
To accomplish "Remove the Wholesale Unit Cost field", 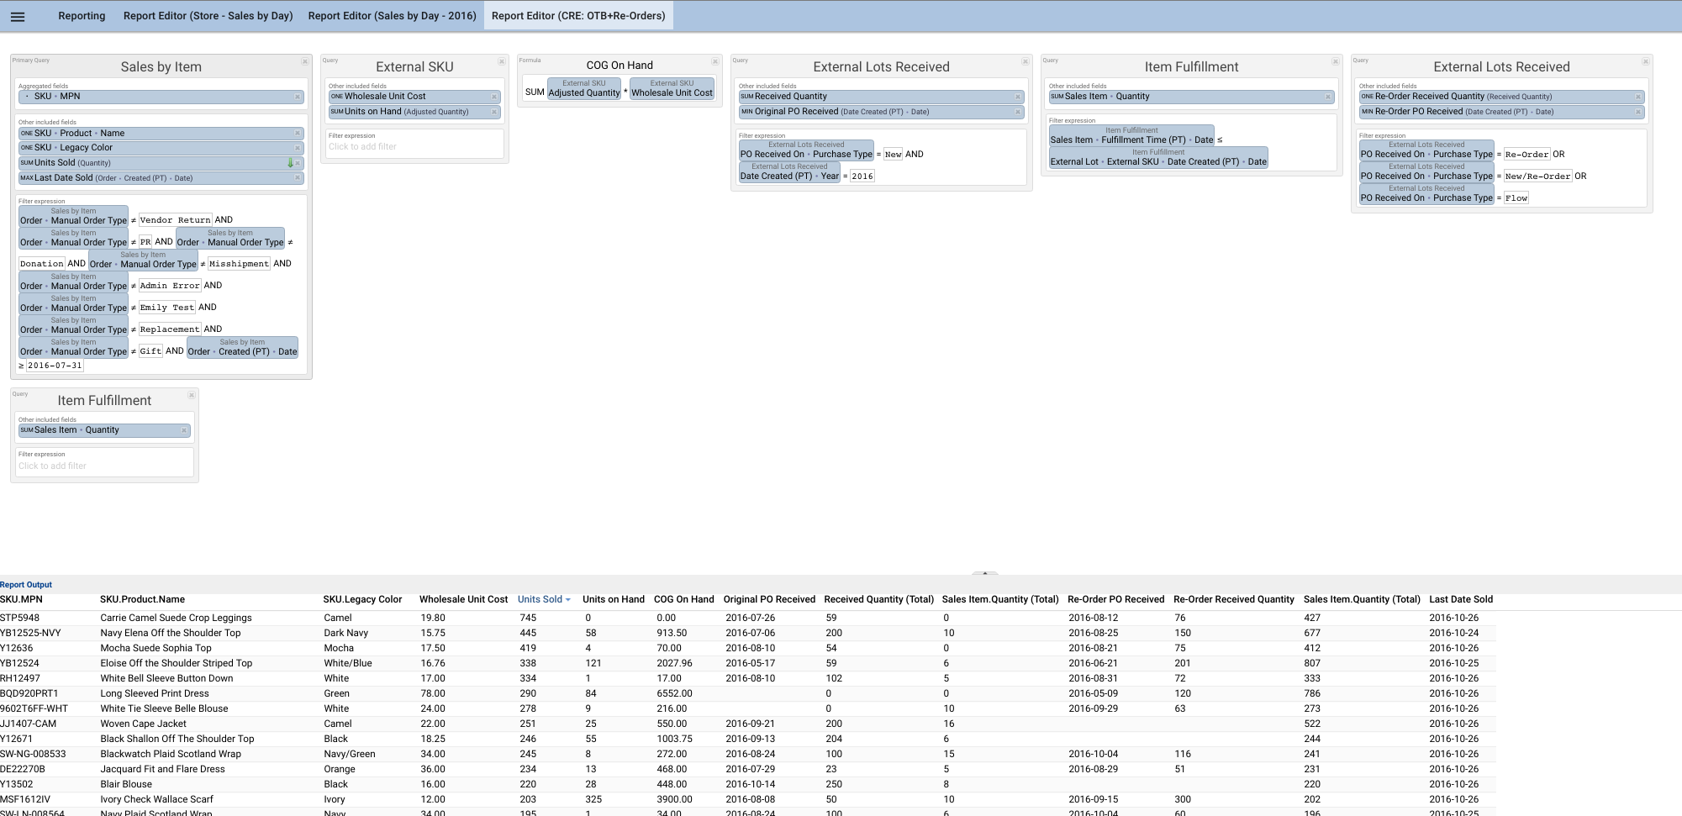I will pos(494,97).
